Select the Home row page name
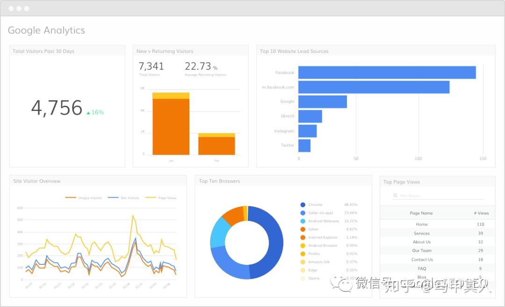Image resolution: width=505 pixels, height=307 pixels. click(422, 224)
